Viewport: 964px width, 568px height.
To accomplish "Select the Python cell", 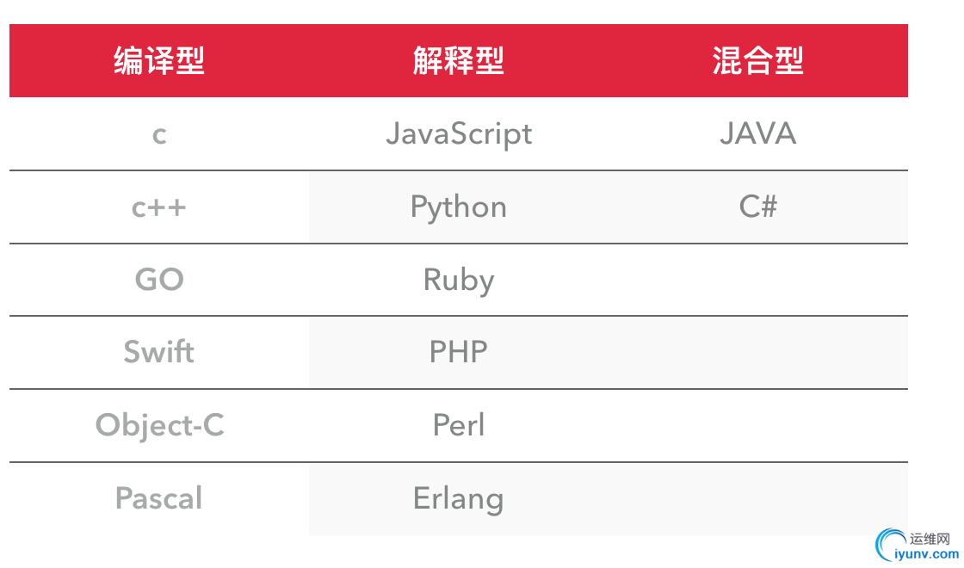I will [x=459, y=207].
